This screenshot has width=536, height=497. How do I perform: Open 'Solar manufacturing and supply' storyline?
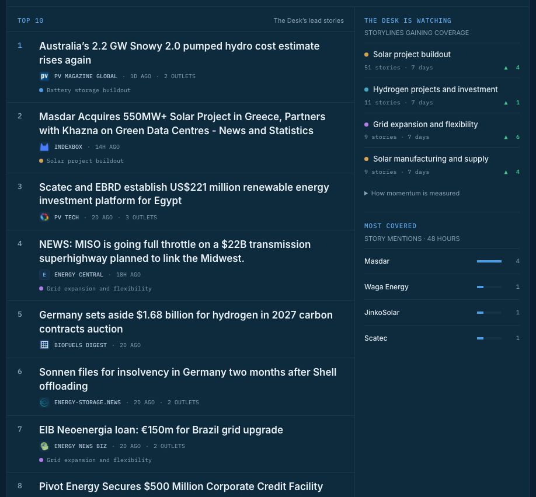point(431,159)
